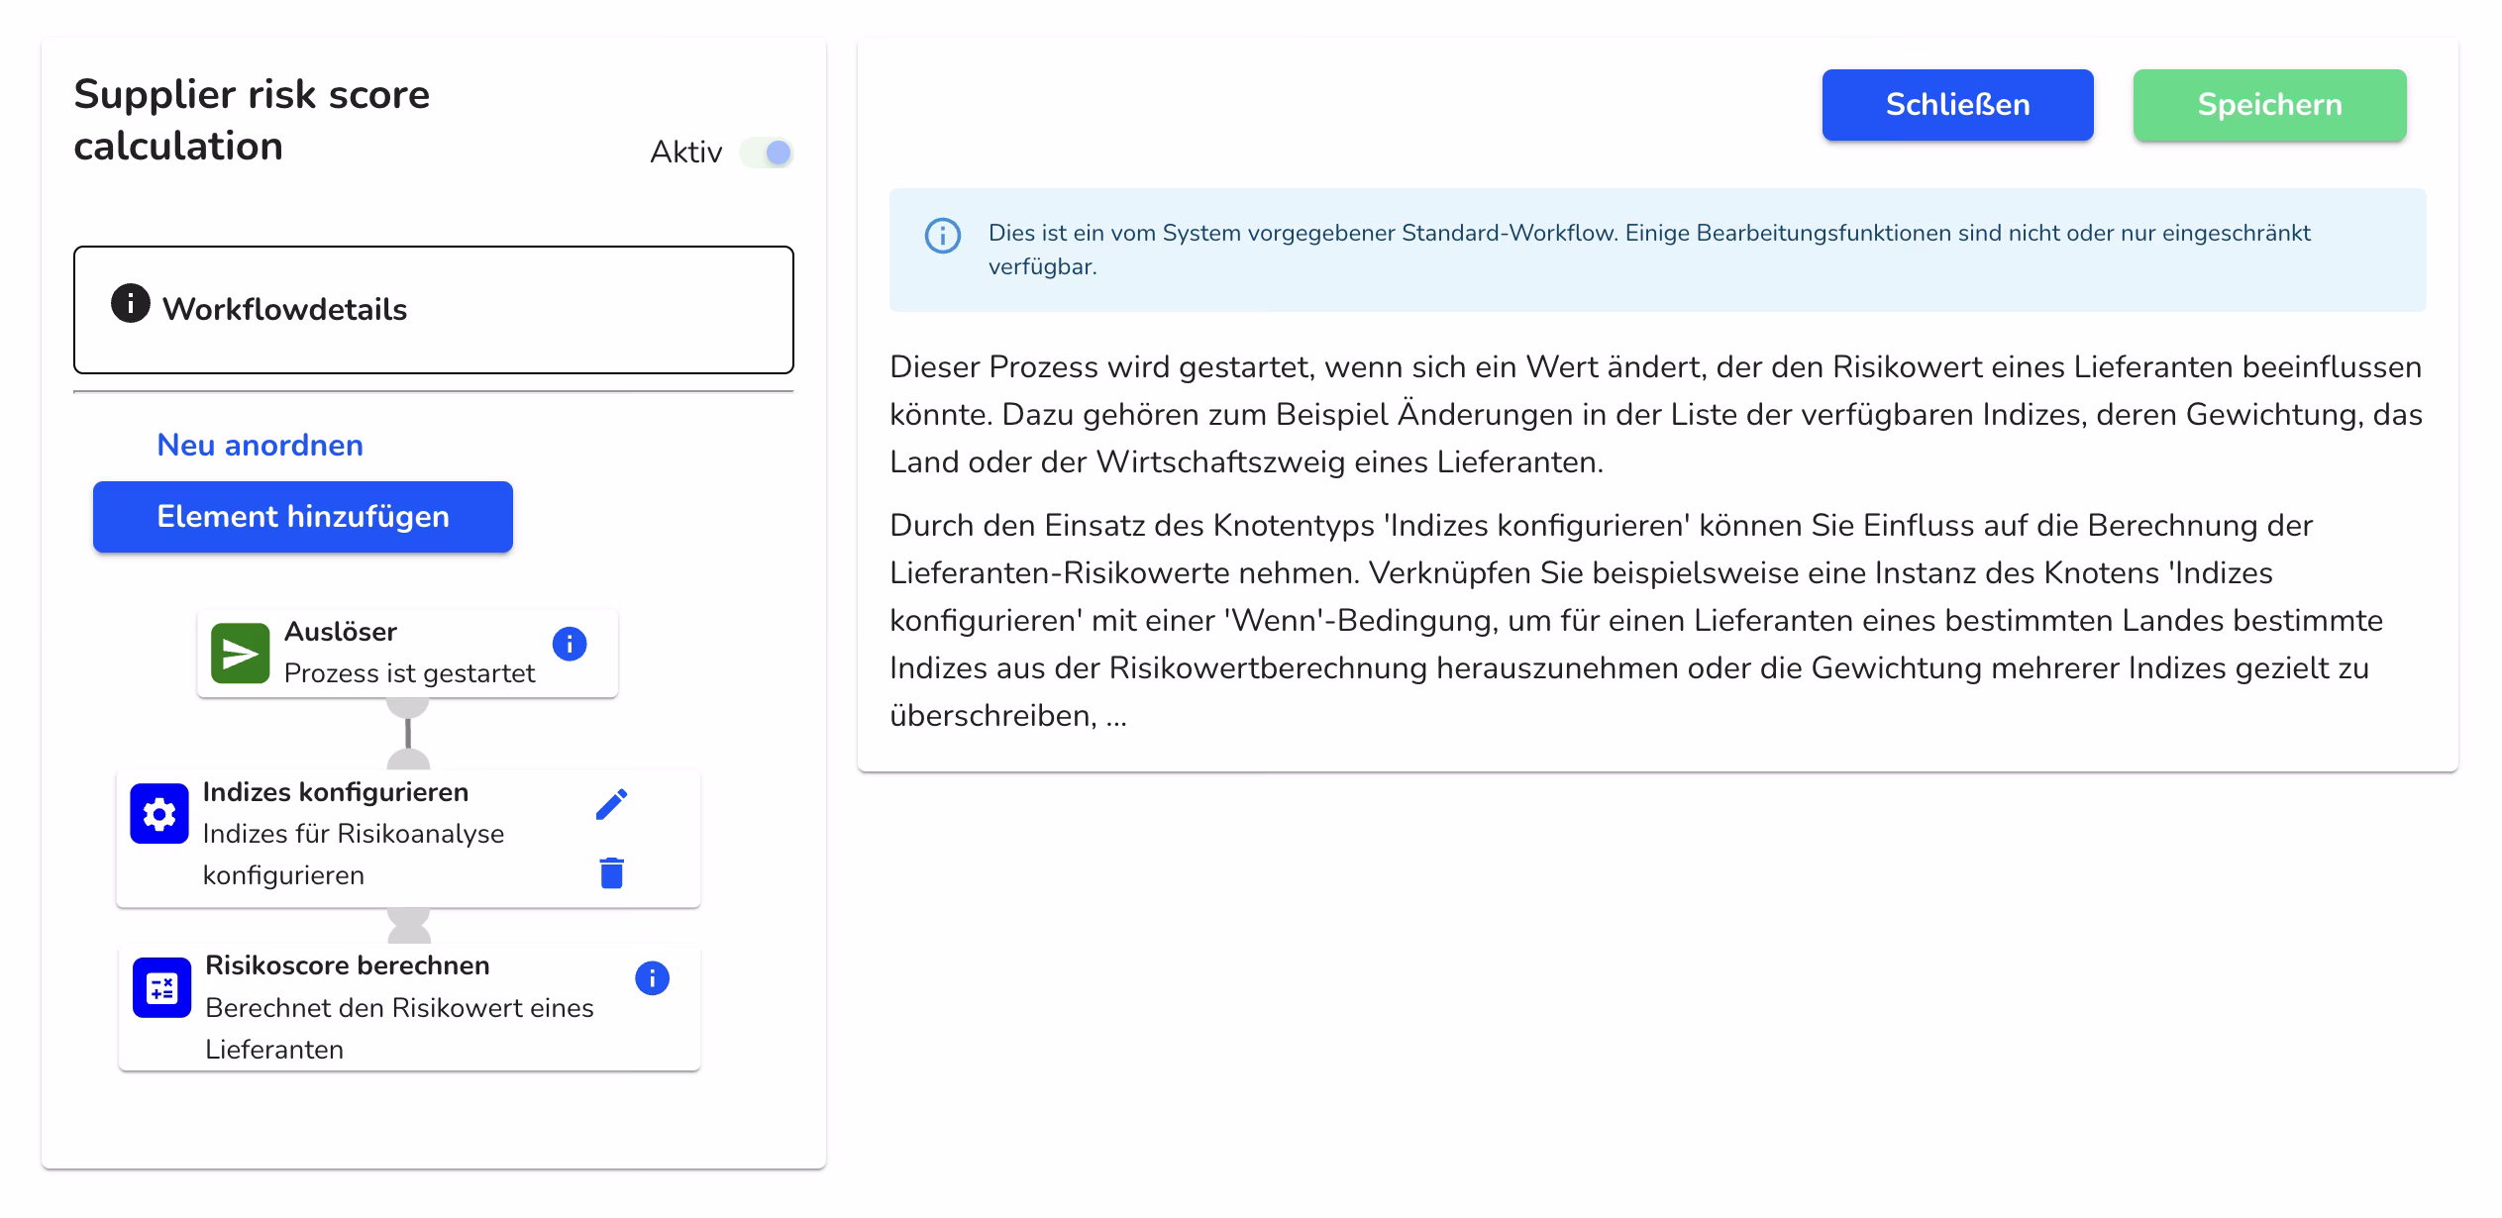The width and height of the screenshot is (2502, 1218).
Task: Expand the Workflowdetails section
Action: pyautogui.click(x=434, y=309)
